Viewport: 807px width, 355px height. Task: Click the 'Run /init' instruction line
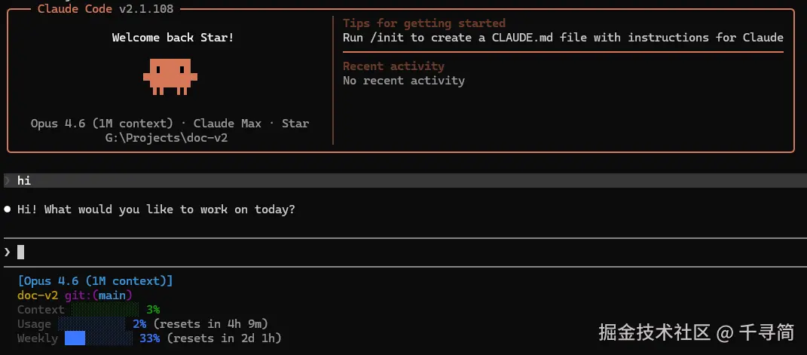pos(562,38)
